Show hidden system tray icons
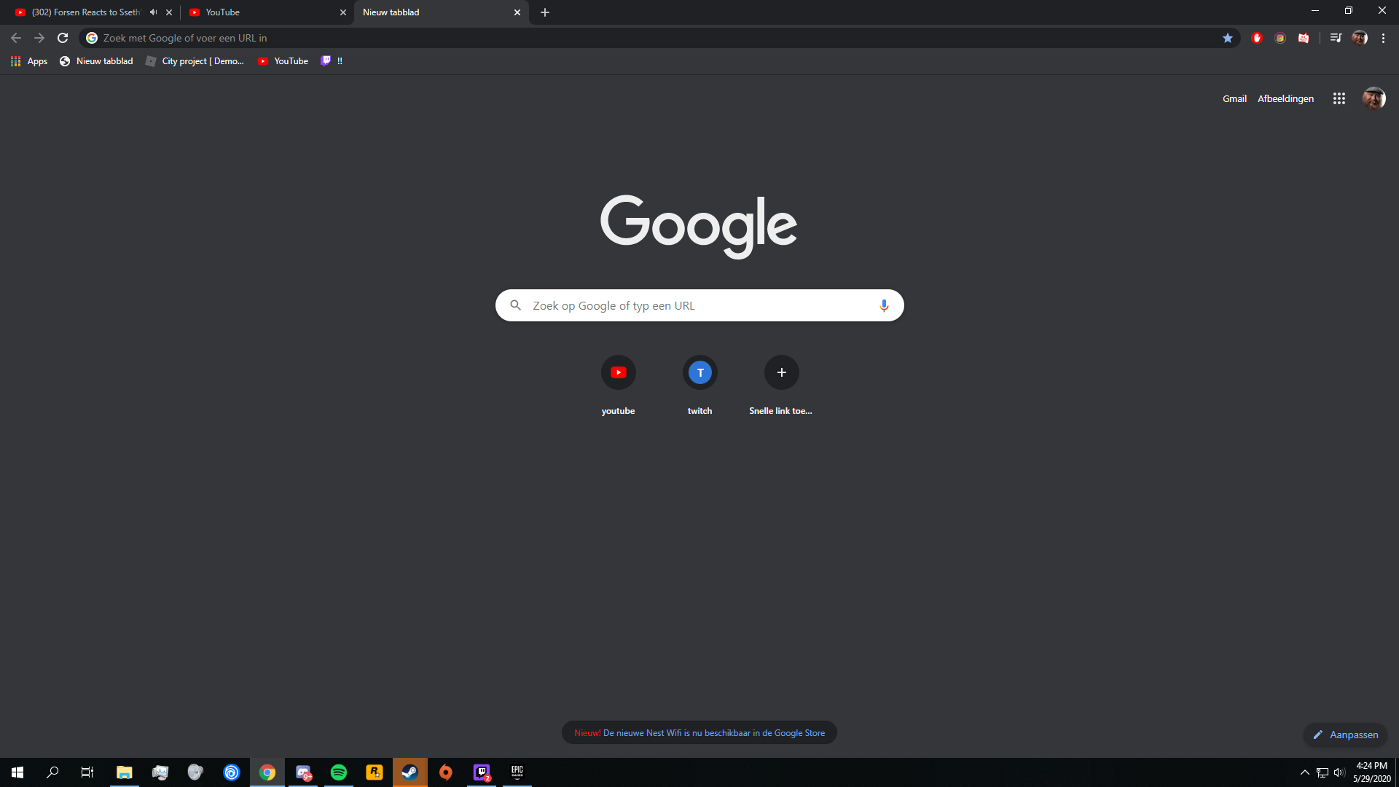The height and width of the screenshot is (787, 1399). click(x=1304, y=772)
